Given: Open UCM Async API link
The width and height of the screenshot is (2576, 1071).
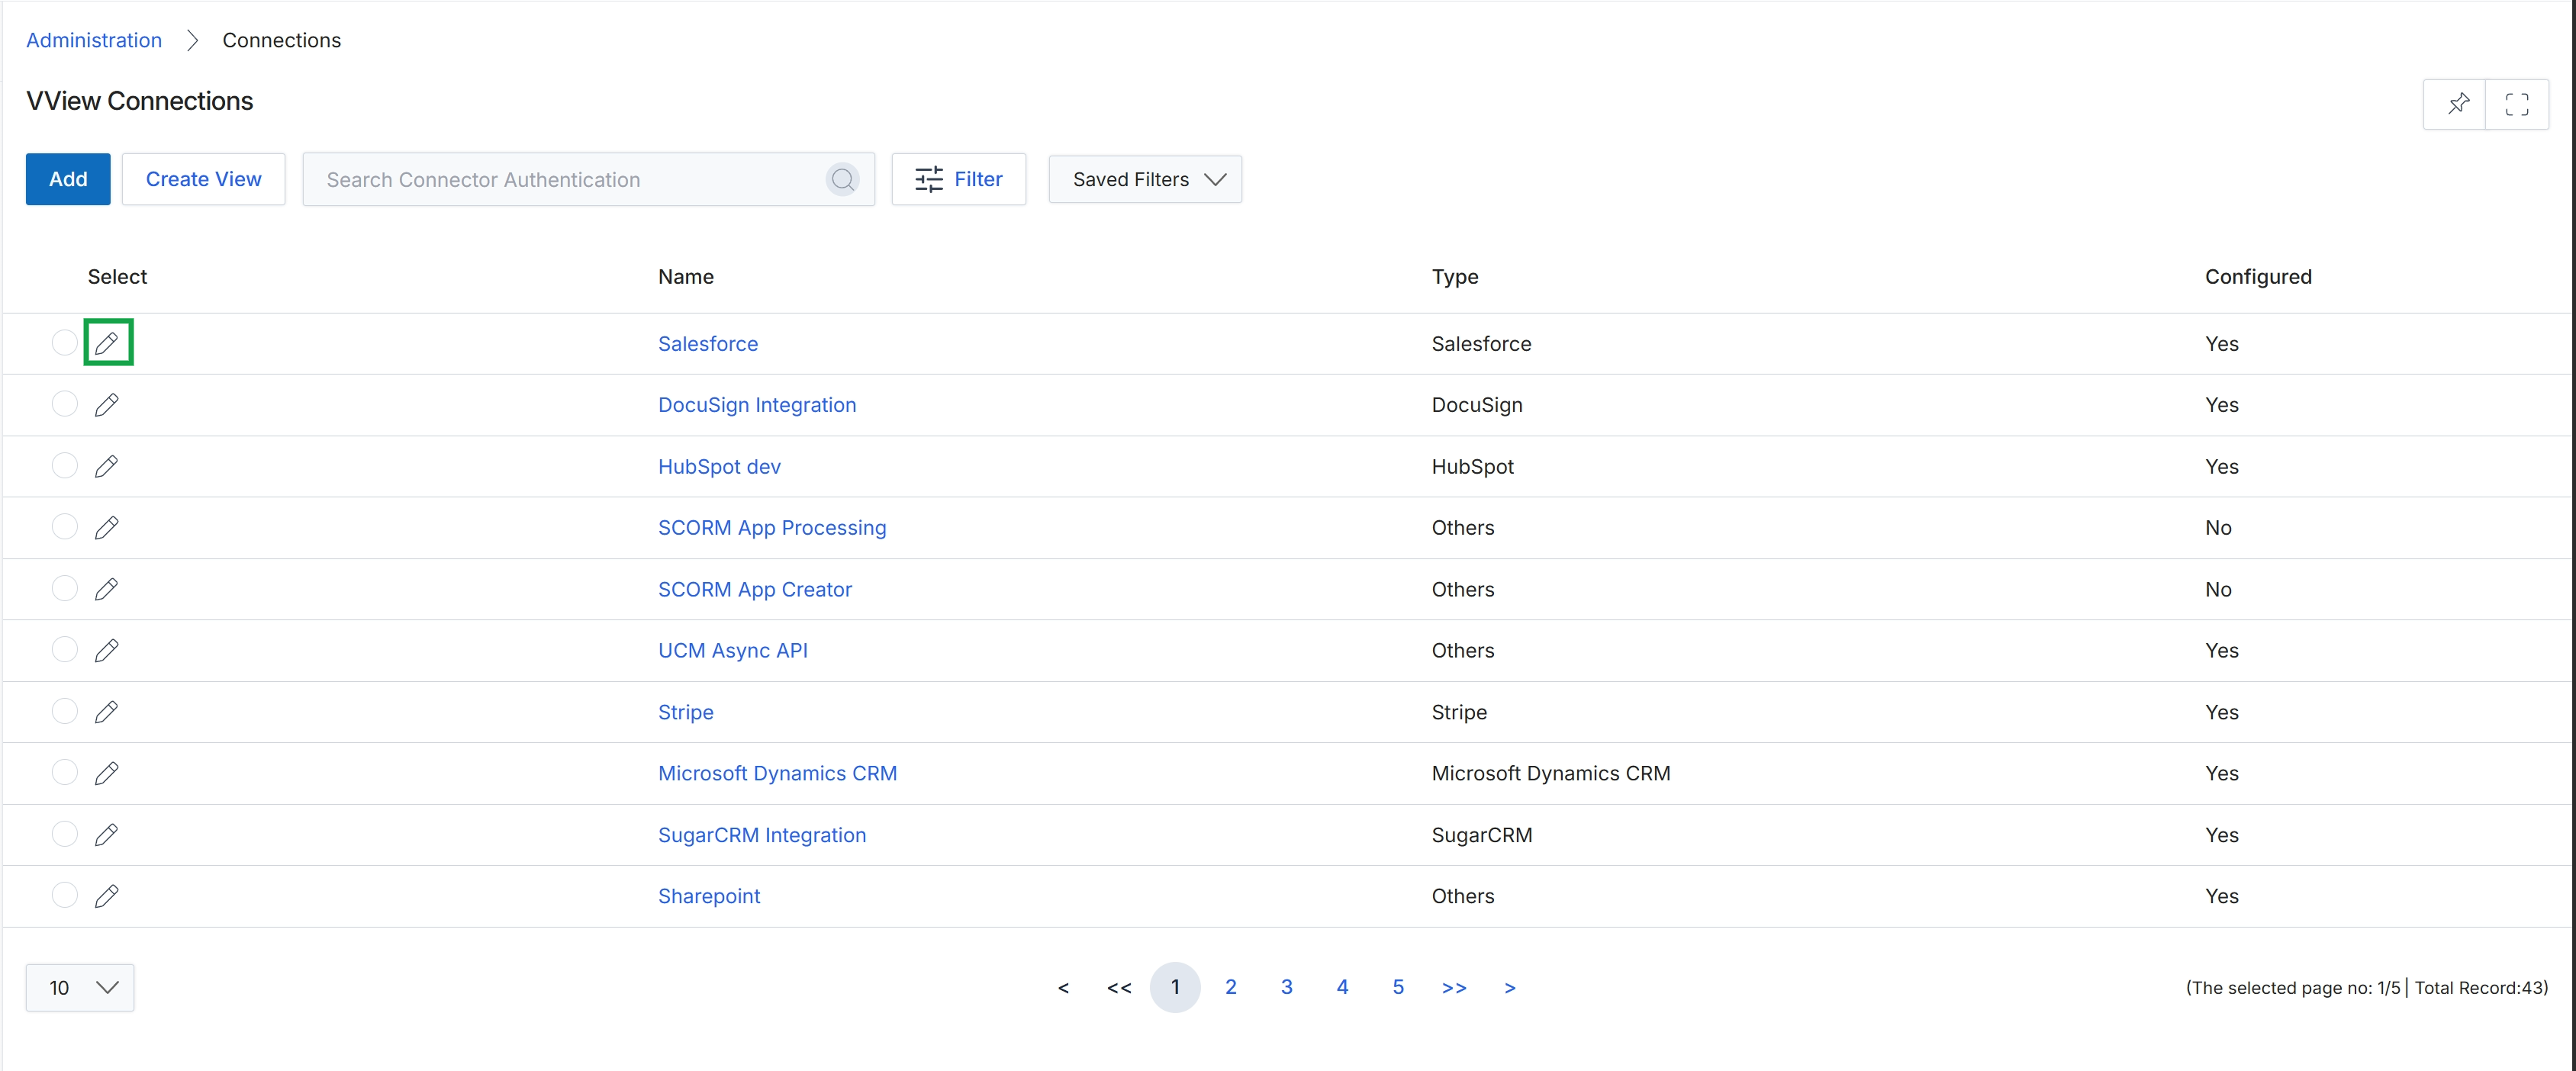Looking at the screenshot, I should [x=733, y=650].
